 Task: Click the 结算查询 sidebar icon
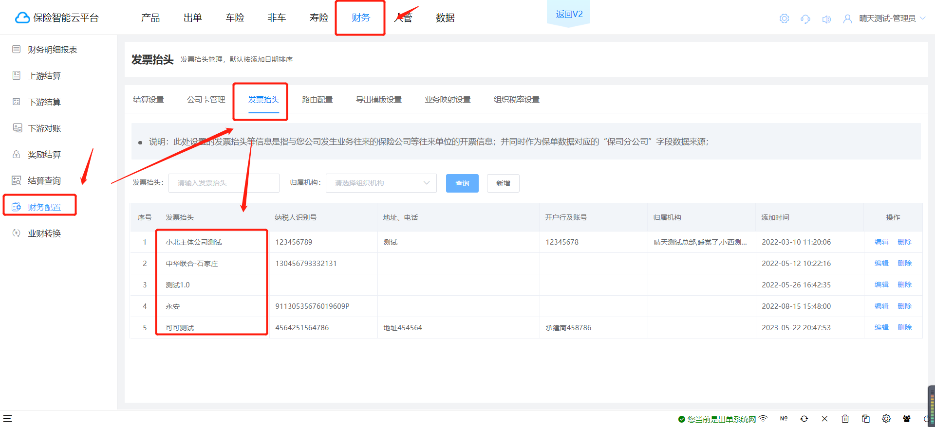(x=17, y=180)
